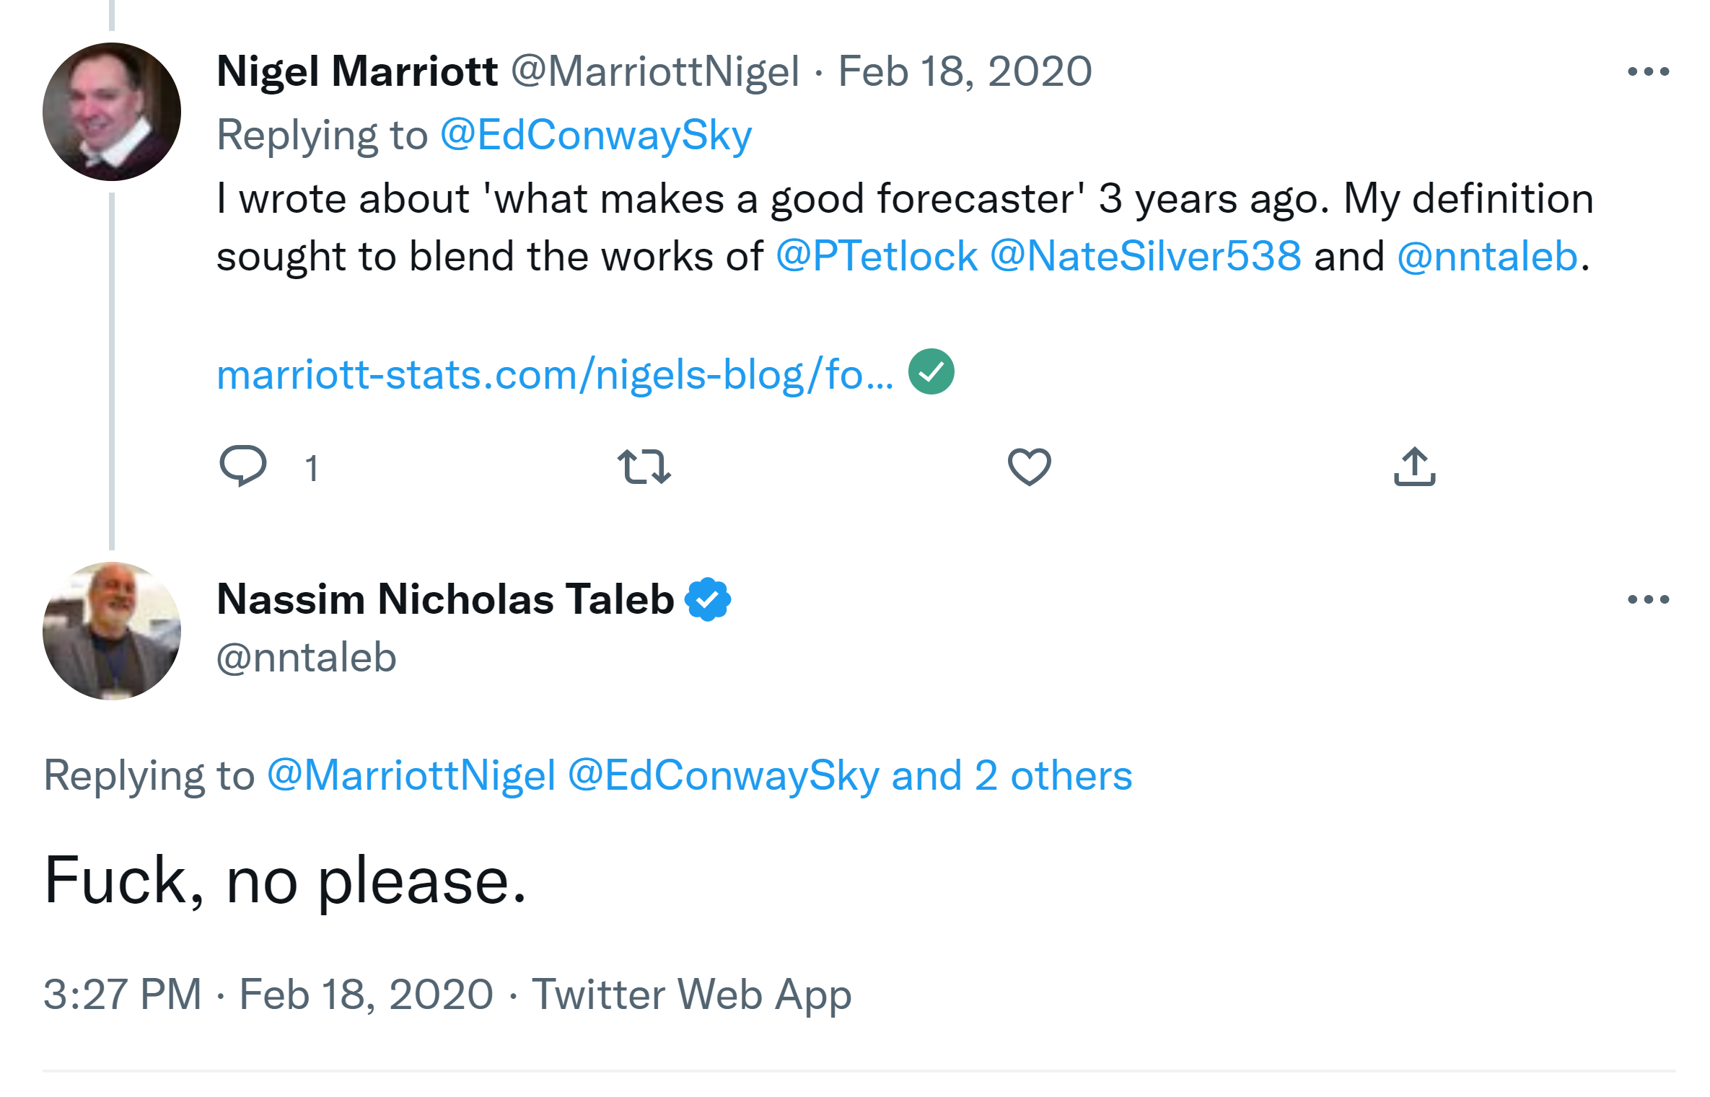Open more options on Taleb's tweet
Viewport: 1710px width, 1097px height.
[x=1648, y=599]
